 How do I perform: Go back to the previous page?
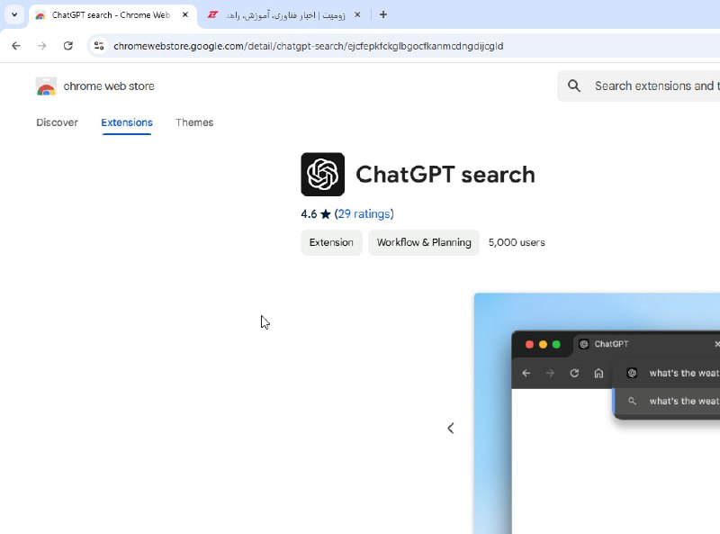pyautogui.click(x=16, y=46)
